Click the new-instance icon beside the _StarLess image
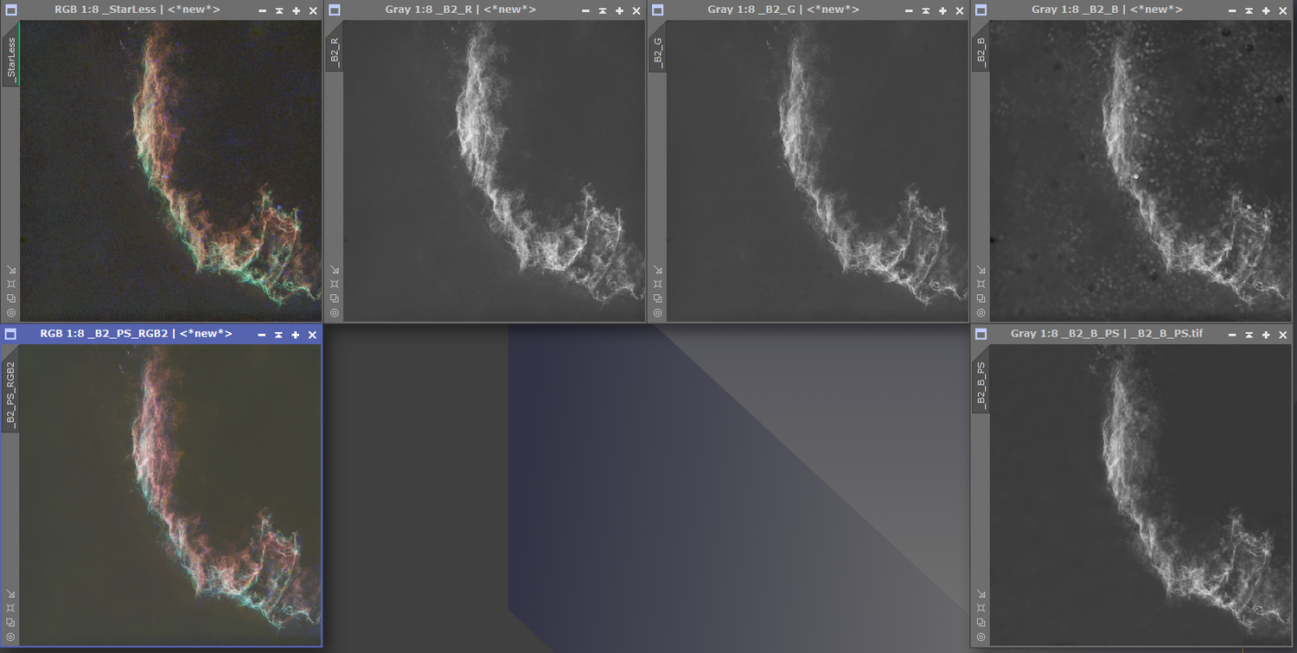This screenshot has width=1297, height=653. [10, 298]
